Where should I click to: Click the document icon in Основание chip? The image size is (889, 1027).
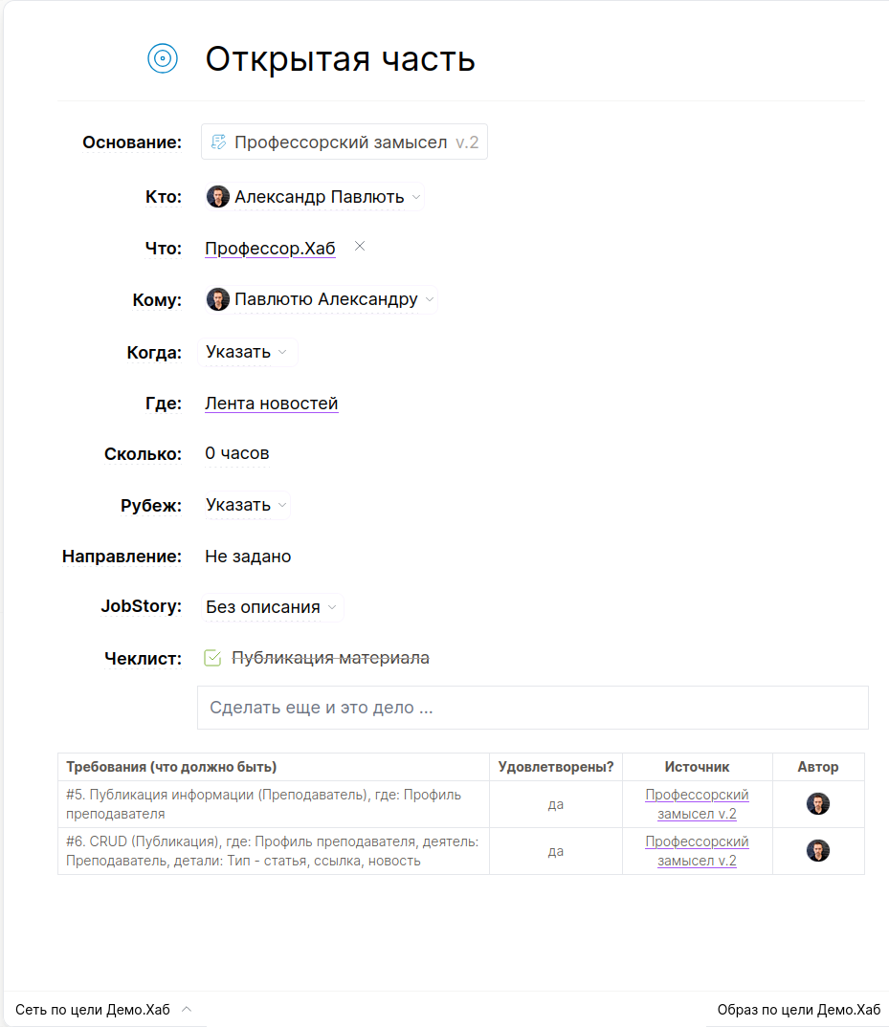click(218, 142)
